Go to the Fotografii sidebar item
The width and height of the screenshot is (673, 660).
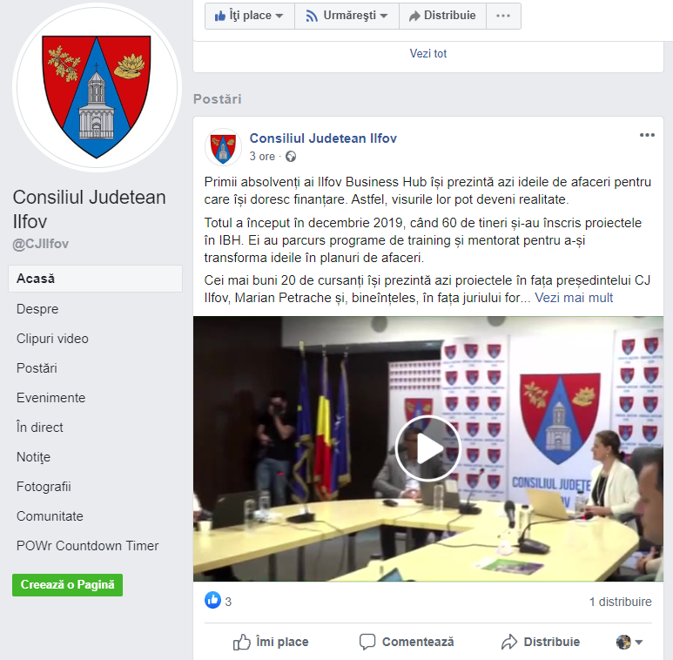coord(44,487)
